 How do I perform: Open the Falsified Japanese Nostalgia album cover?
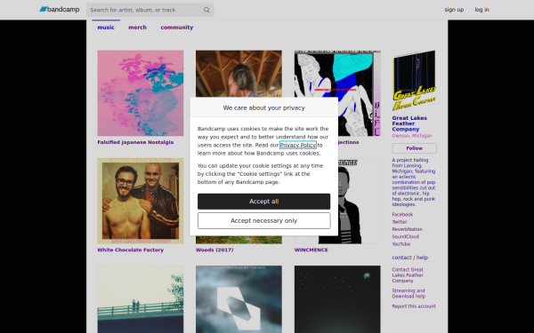(x=141, y=93)
